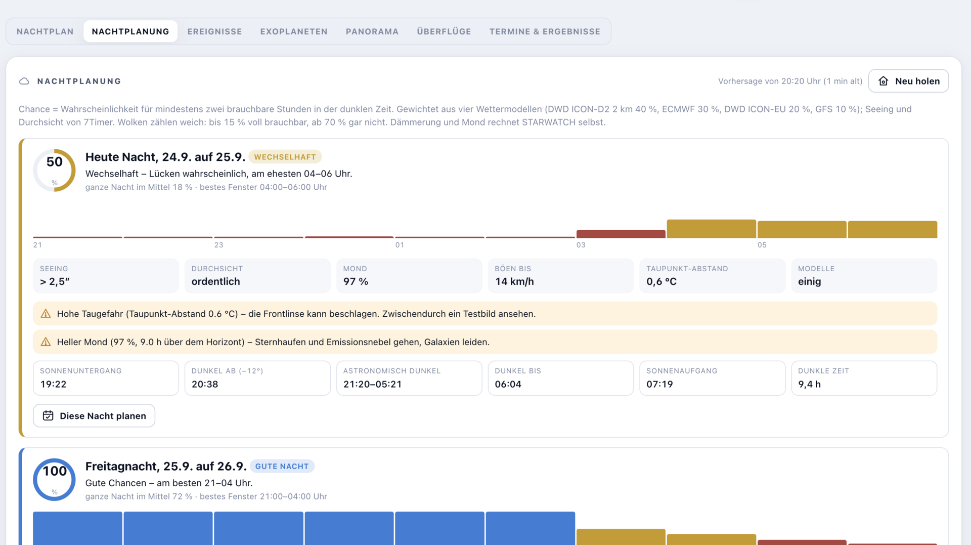Click the DUNKLE ZEIT card showing 9,4 h
The height and width of the screenshot is (545, 971).
pos(864,378)
